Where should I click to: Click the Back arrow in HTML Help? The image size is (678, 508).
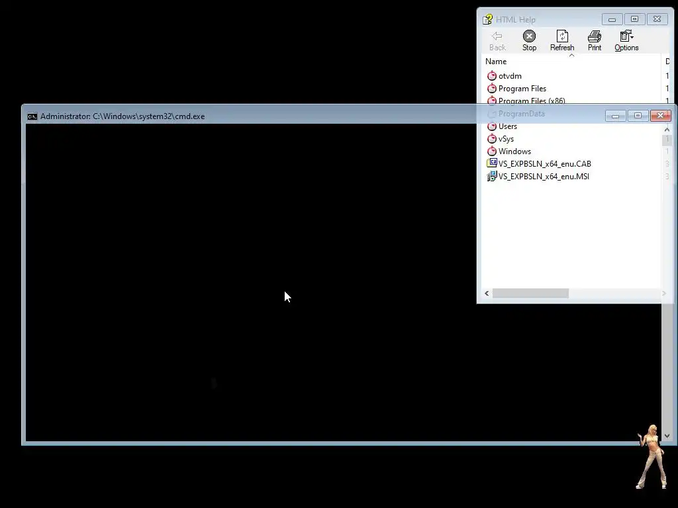tap(497, 40)
